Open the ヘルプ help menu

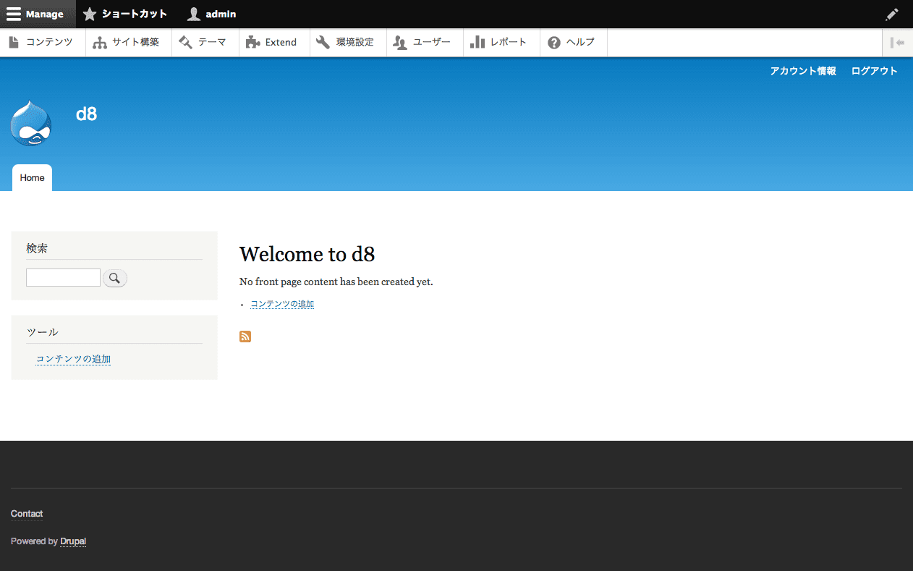click(572, 42)
